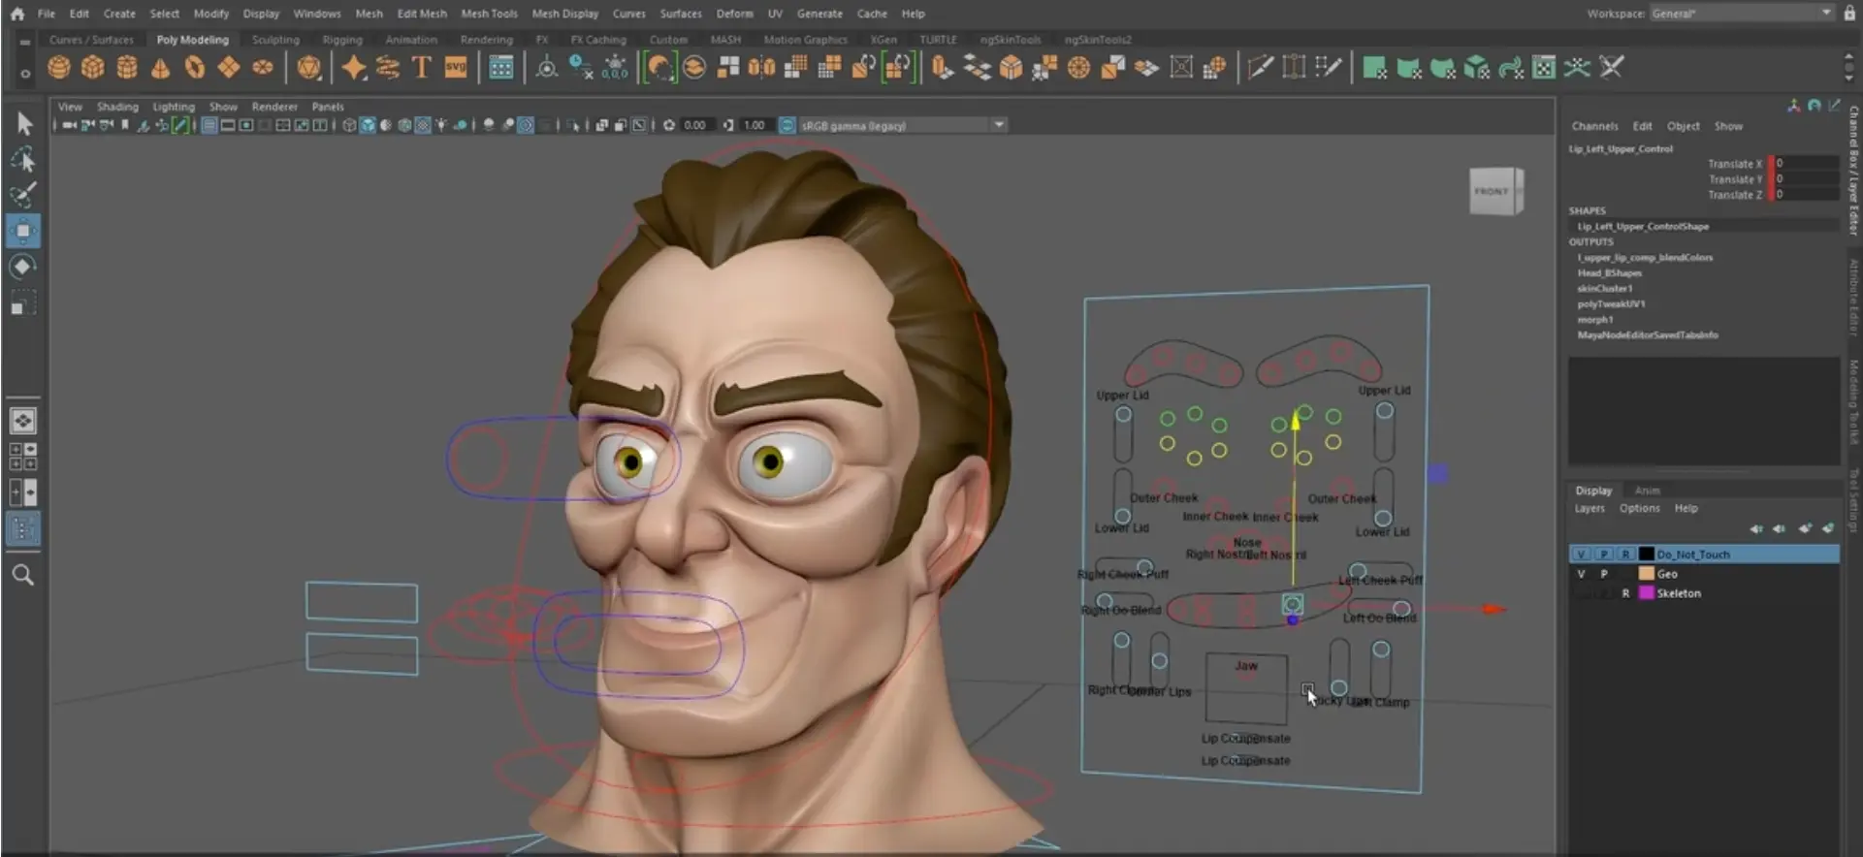Image resolution: width=1863 pixels, height=857 pixels.
Task: Expand the sRGB gamma color space dropdown
Action: pyautogui.click(x=999, y=125)
